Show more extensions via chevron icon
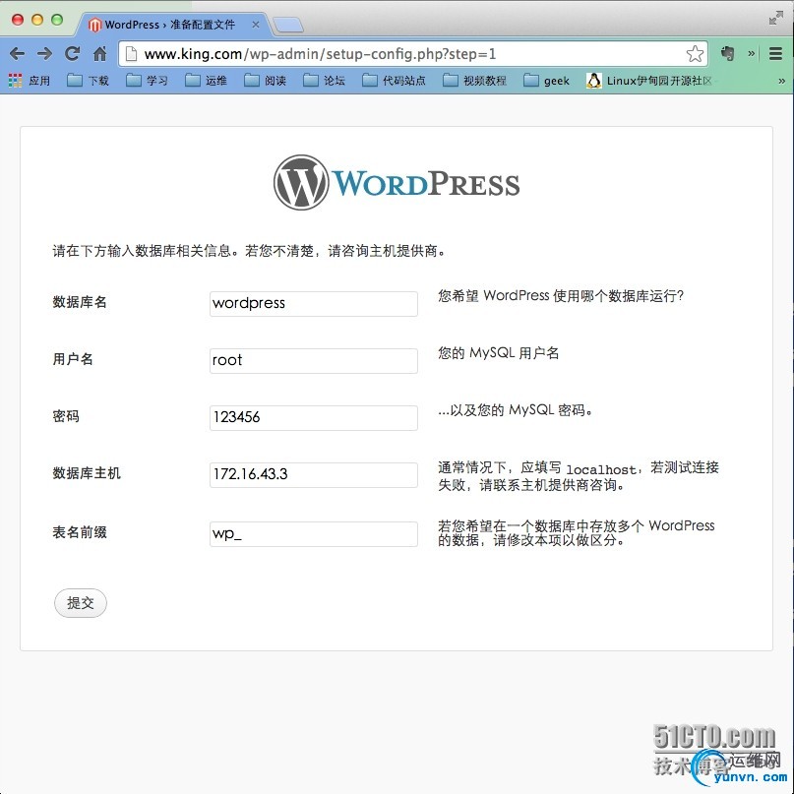 click(x=752, y=53)
